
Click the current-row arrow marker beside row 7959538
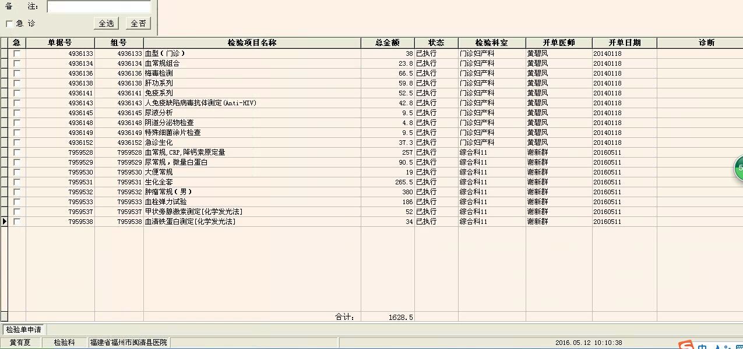click(5, 222)
